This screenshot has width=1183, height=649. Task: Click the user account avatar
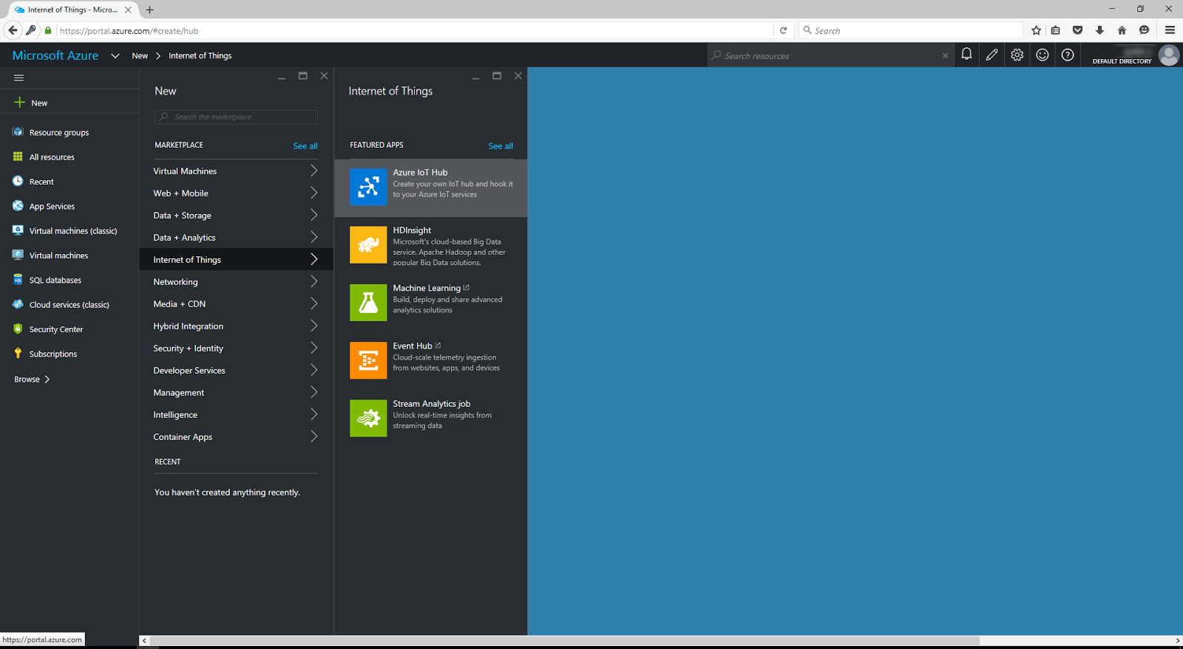click(1169, 55)
